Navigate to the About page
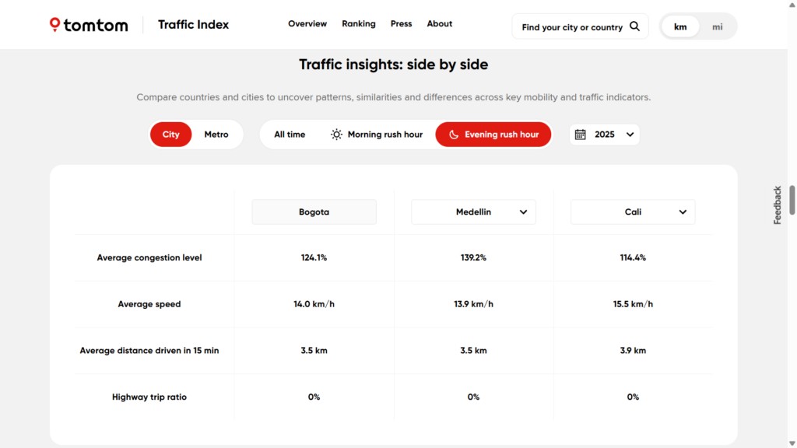The height and width of the screenshot is (448, 797). coord(439,24)
